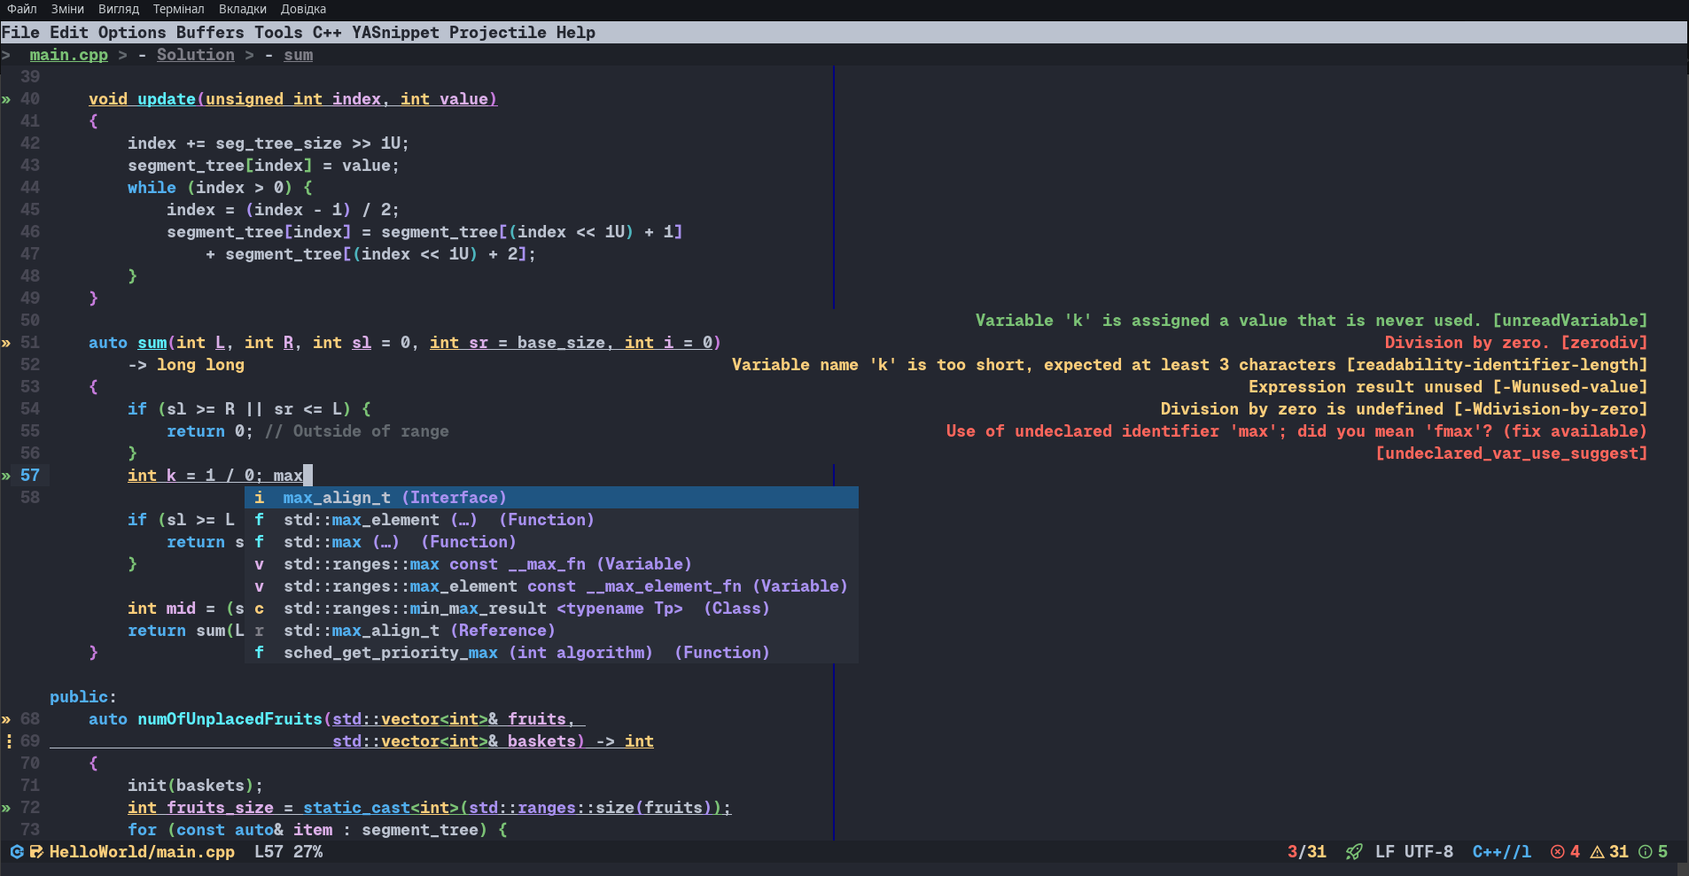This screenshot has height=876, width=1689.
Task: Click the red error count icon
Action: point(1557,852)
